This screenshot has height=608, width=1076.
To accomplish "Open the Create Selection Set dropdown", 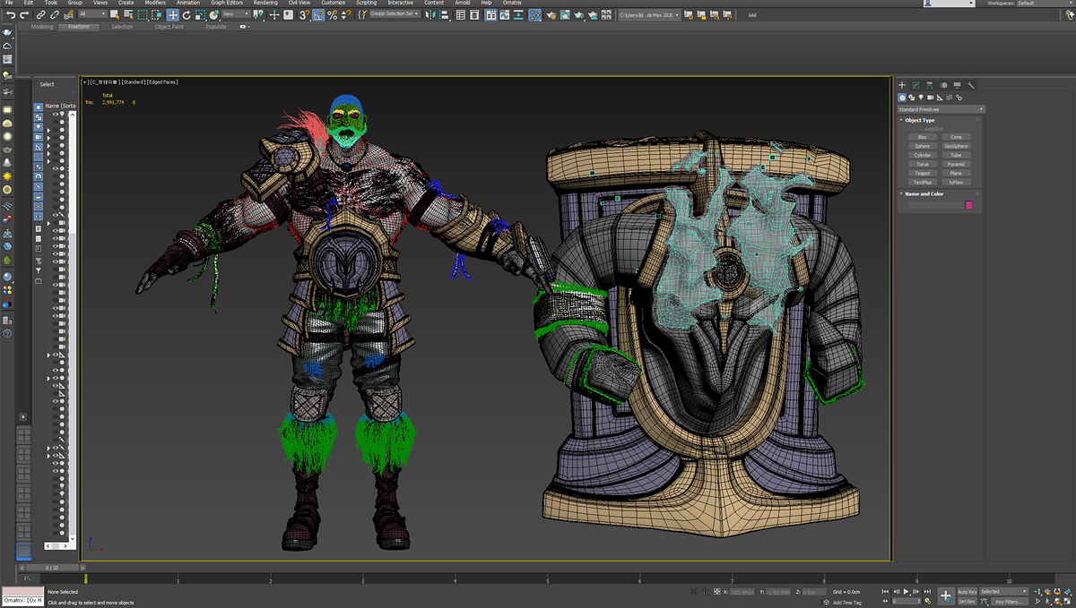I will coord(394,14).
